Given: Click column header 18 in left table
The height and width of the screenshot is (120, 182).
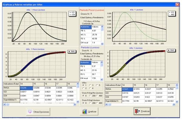Looking at the screenshot, I should click(72, 84).
